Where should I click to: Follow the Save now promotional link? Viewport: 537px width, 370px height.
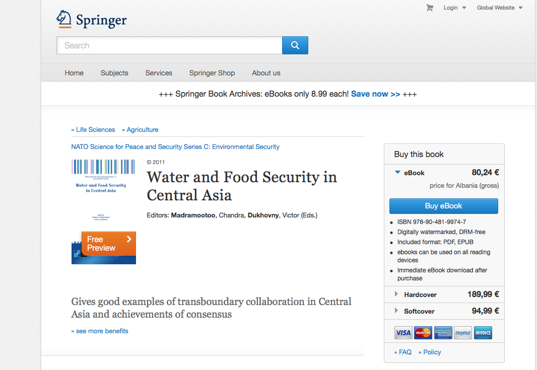click(375, 94)
